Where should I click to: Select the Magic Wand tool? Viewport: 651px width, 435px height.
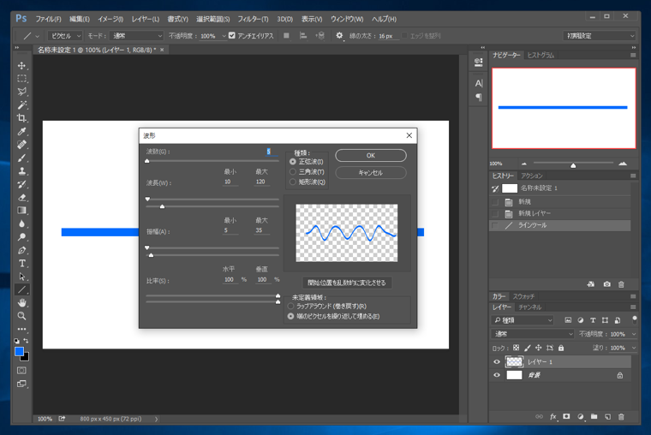pos(22,105)
